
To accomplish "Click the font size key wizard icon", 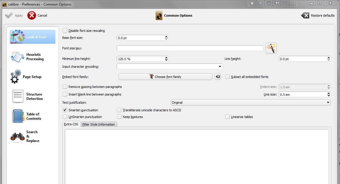I will coord(271,48).
